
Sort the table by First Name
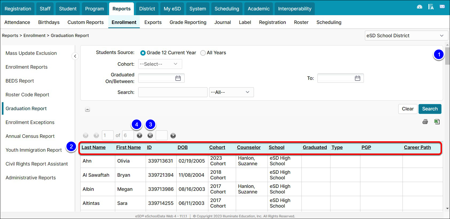coord(129,147)
